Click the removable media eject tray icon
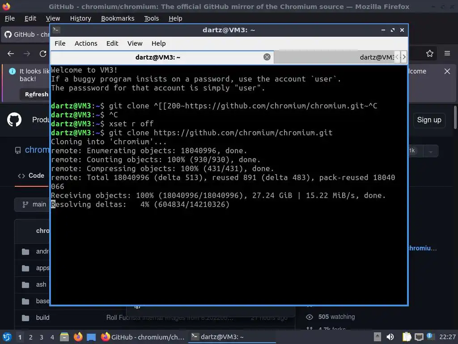Screen dimensions: 458x344 [x=377, y=337]
